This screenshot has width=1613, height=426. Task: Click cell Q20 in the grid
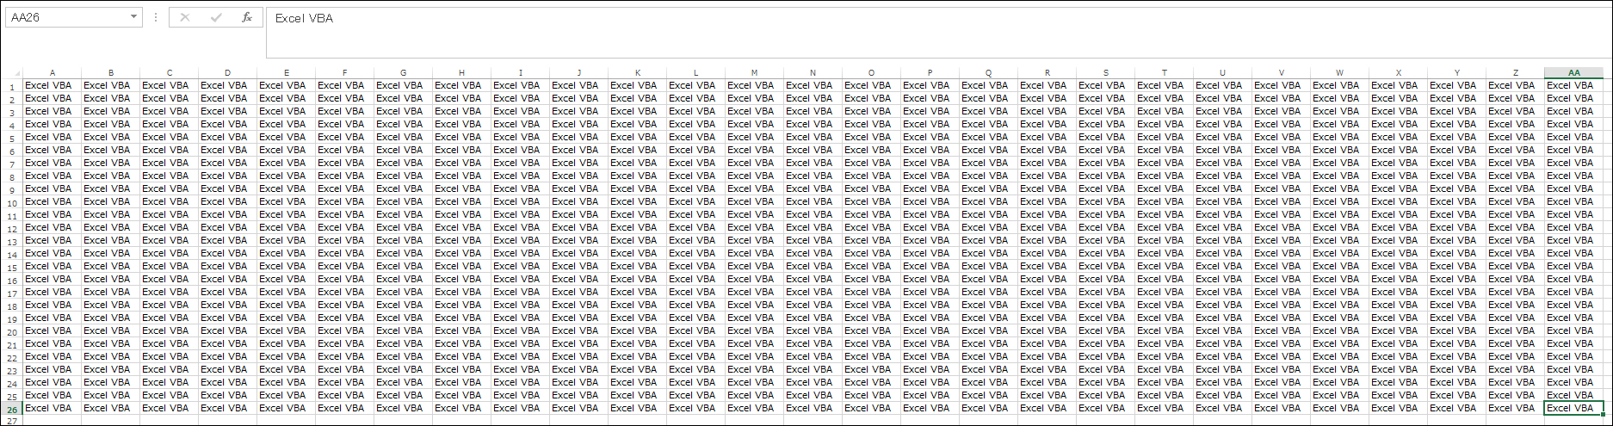click(988, 330)
